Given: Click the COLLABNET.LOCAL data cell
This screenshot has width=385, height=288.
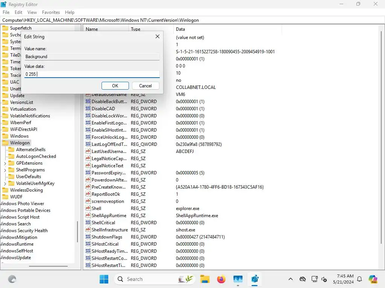Looking at the screenshot, I should [196, 87].
